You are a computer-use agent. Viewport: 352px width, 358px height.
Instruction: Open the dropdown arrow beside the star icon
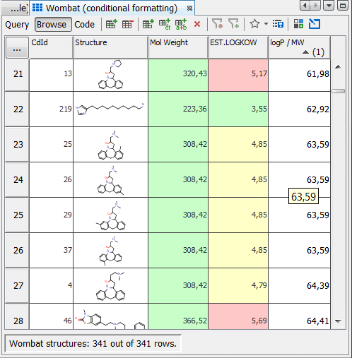[x=266, y=24]
